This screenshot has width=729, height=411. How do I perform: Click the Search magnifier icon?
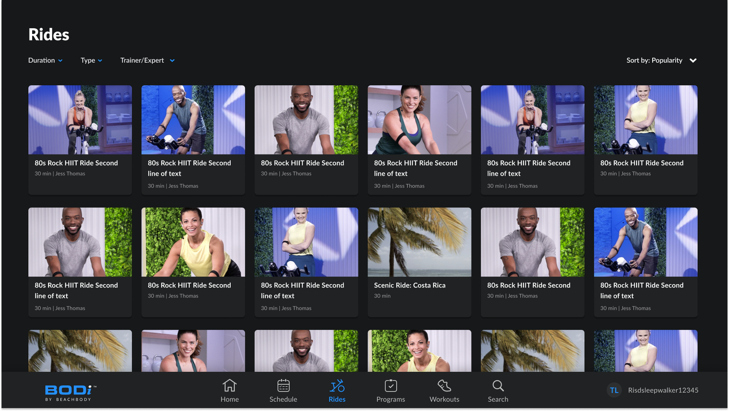[498, 386]
